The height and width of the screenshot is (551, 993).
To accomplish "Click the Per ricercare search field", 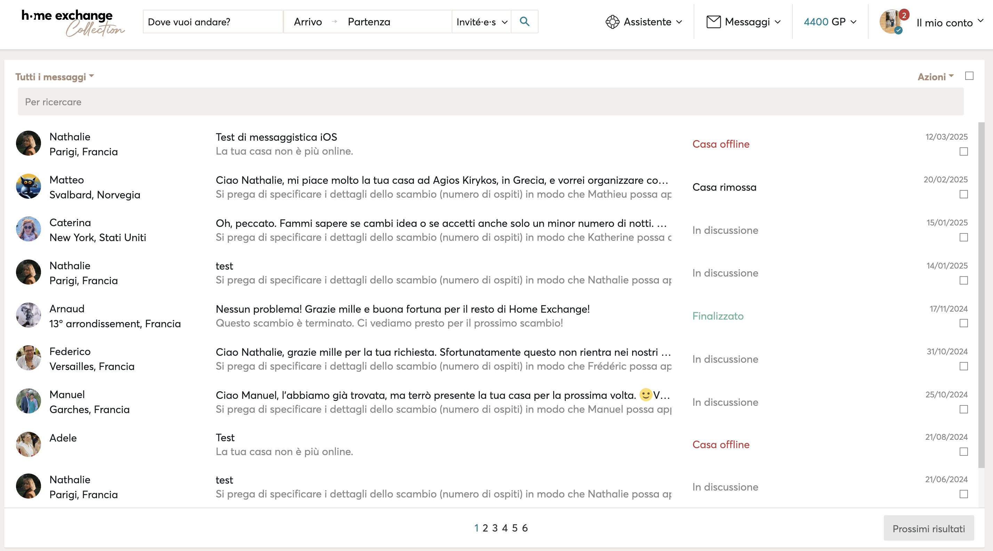I will [x=490, y=102].
